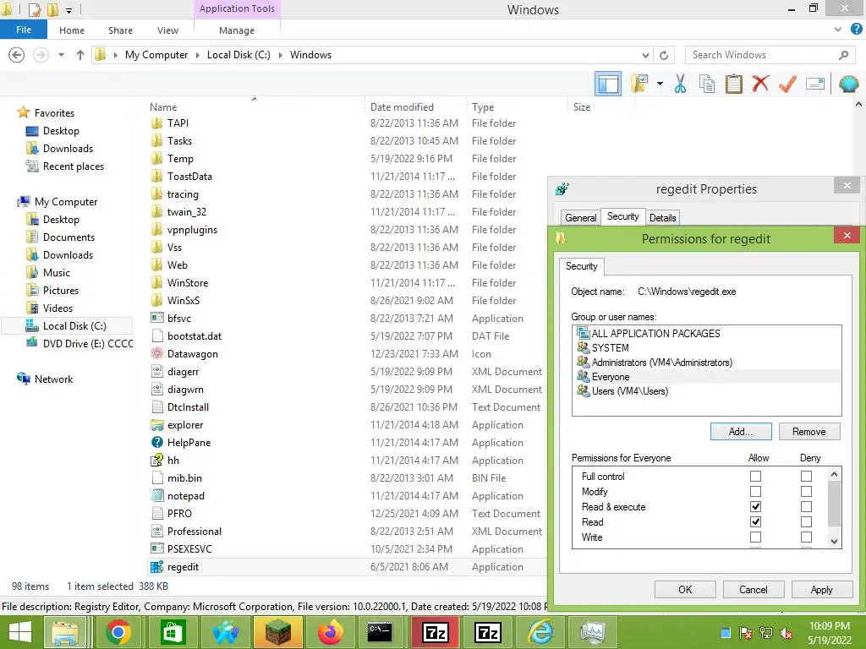Open the folder options toolbar dropdown arrow

660,84
